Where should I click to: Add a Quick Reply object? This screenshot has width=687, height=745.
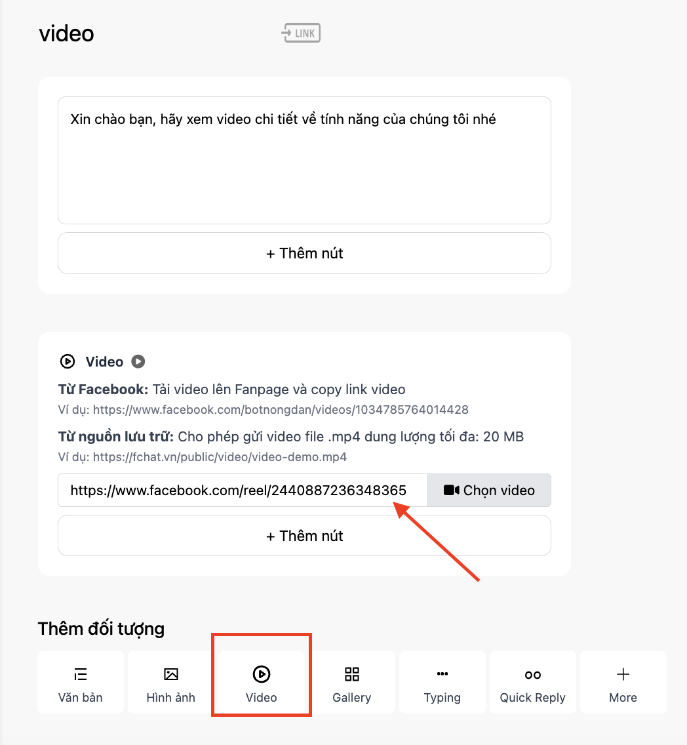pos(533,682)
